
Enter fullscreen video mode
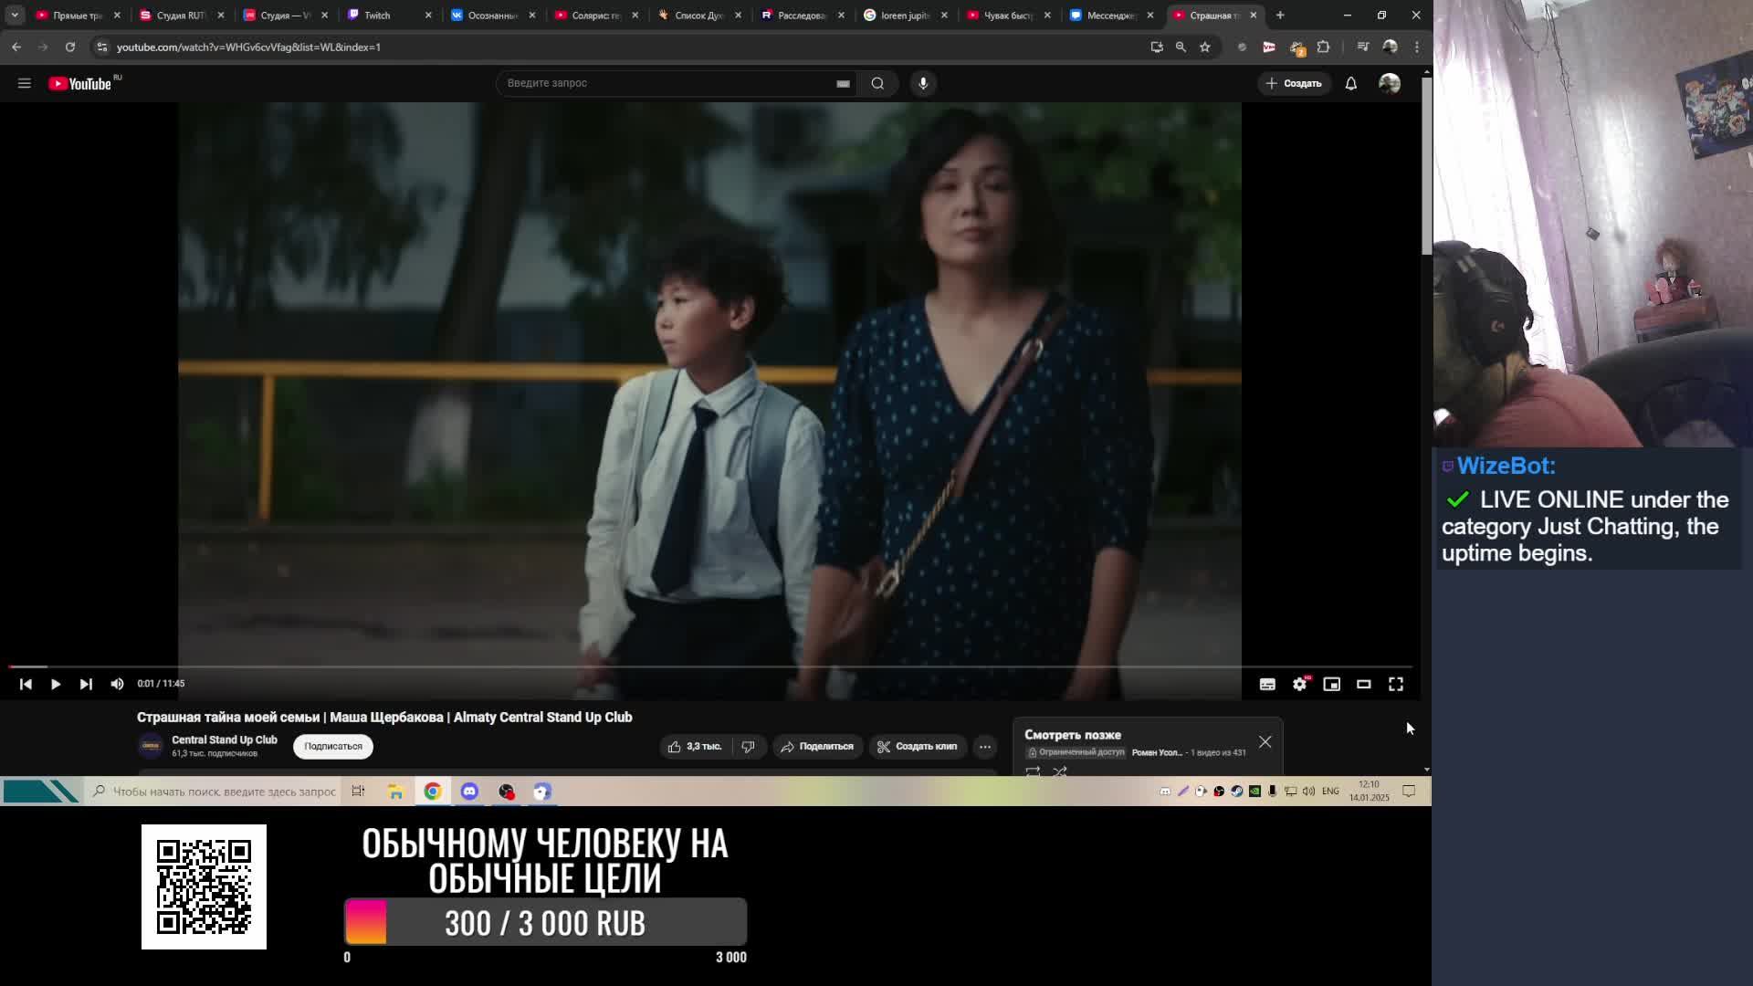(1396, 684)
